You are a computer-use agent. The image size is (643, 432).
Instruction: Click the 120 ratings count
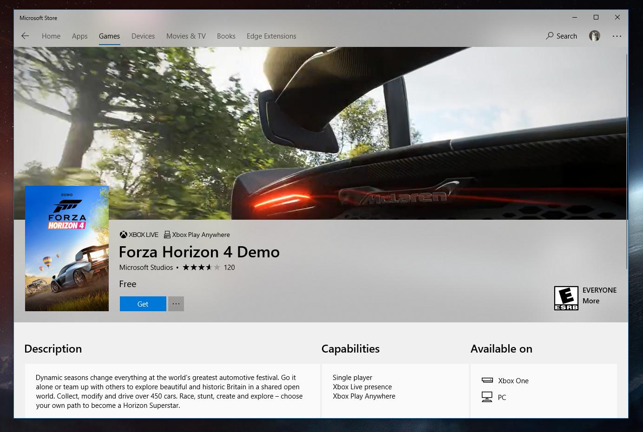pyautogui.click(x=229, y=268)
